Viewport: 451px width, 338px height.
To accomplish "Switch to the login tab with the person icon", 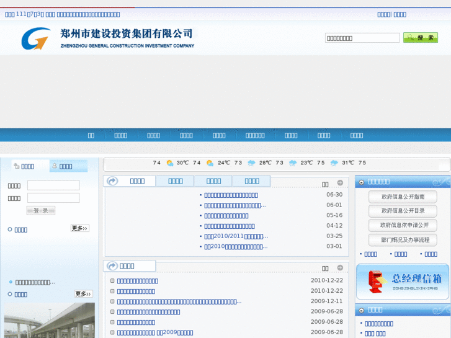I will (x=68, y=166).
